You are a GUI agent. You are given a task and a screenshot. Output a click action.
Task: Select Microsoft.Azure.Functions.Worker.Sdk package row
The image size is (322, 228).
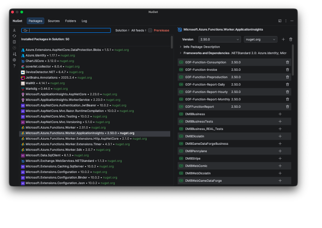(x=95, y=149)
